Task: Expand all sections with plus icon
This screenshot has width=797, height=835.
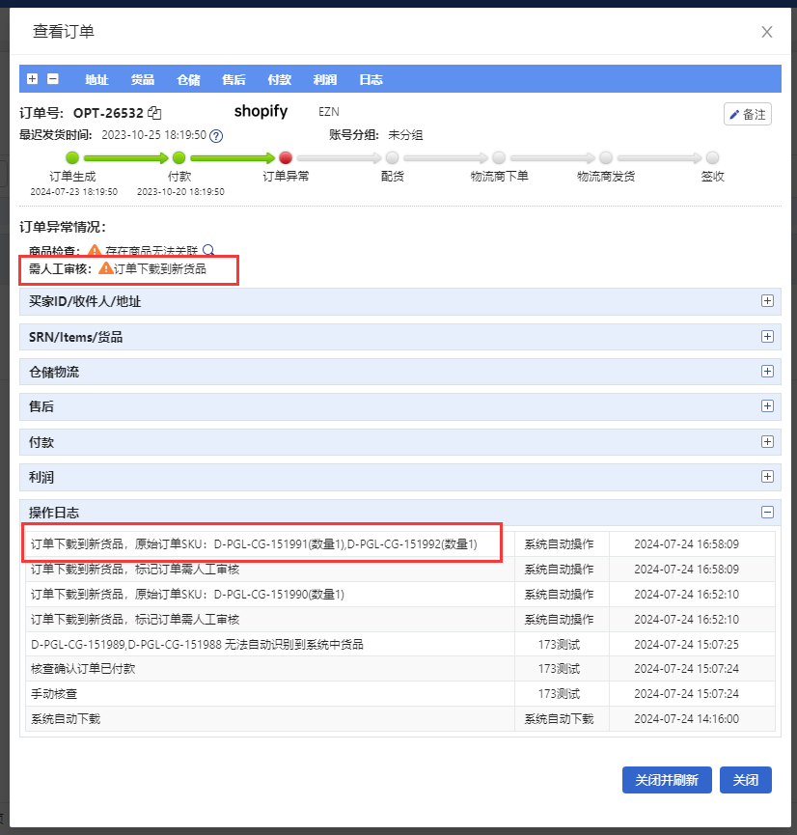Action: (x=33, y=79)
